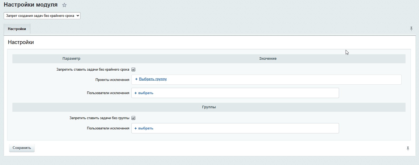Toggle Запретить ставить задачи без группы checkbox
This screenshot has height=165, width=419.
(134, 118)
